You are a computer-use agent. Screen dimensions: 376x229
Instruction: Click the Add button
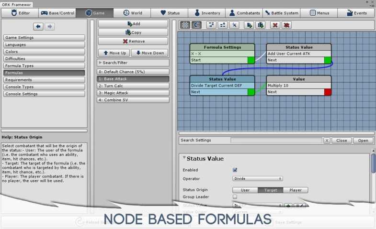(x=133, y=24)
